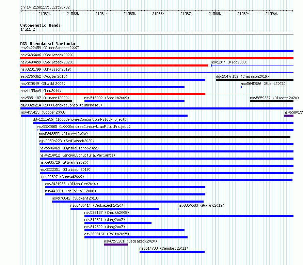The width and height of the screenshot is (303, 265).
Task: Click the 21588k ruler tick label
Action: (x=215, y=14)
